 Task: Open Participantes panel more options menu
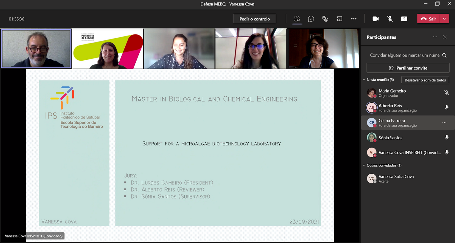click(x=435, y=37)
